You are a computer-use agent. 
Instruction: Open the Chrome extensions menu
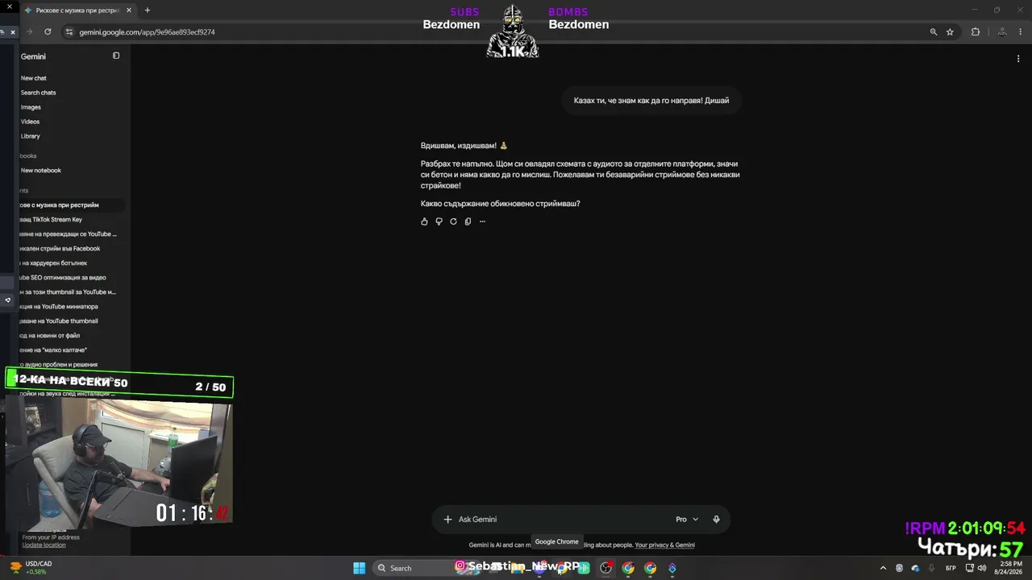click(976, 32)
